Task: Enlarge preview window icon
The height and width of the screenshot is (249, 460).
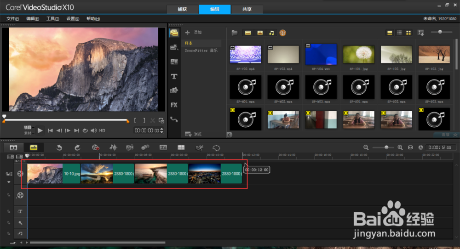Action: 161,120
